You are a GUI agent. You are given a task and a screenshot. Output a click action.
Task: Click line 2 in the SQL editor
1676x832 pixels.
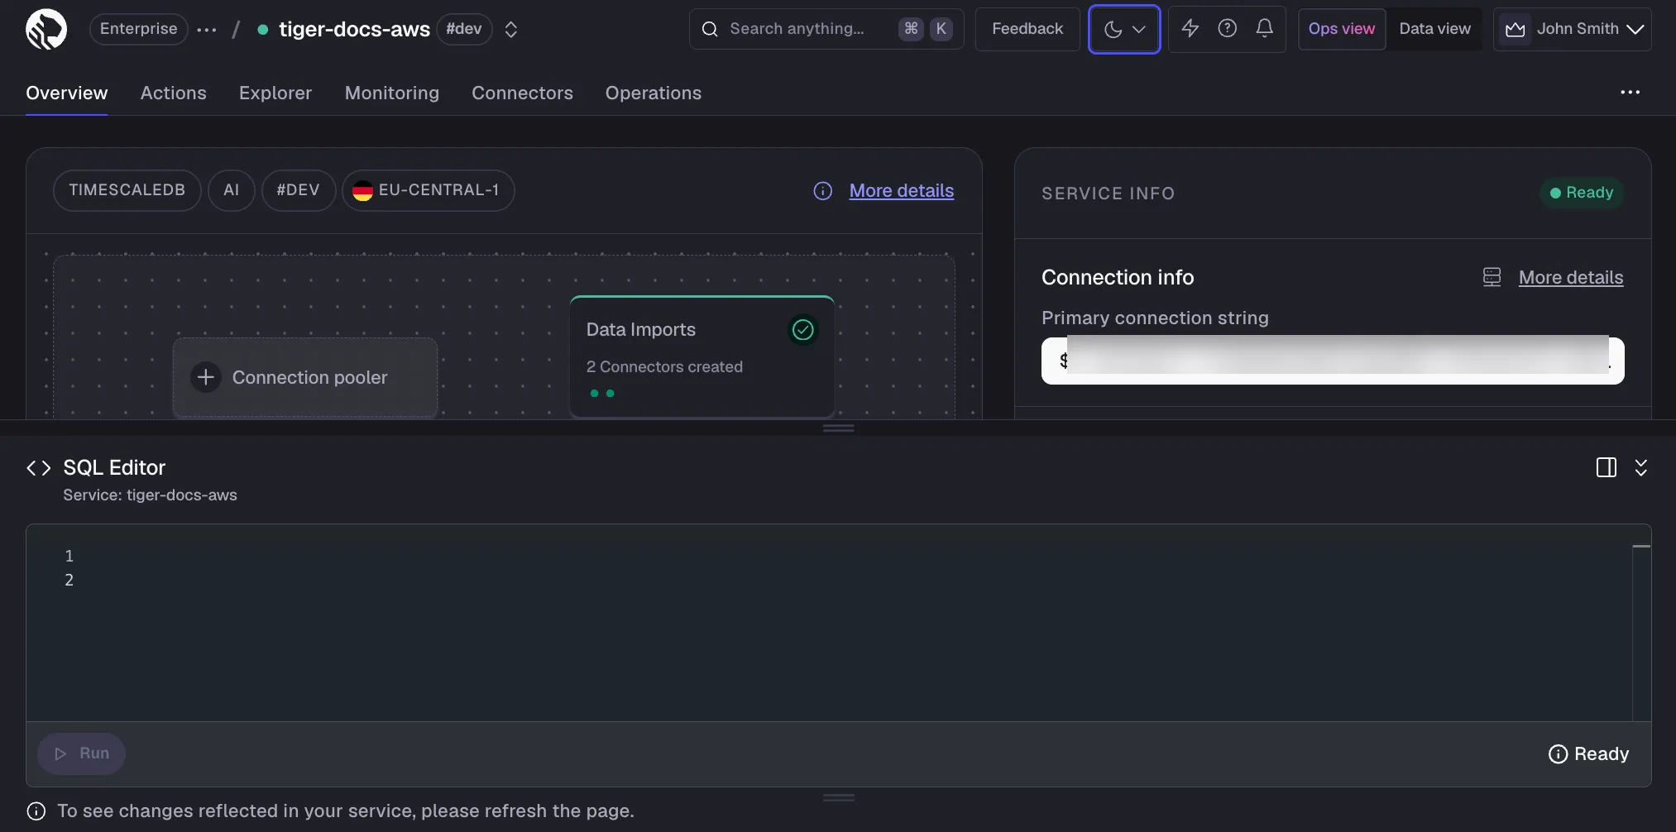pyautogui.click(x=69, y=580)
